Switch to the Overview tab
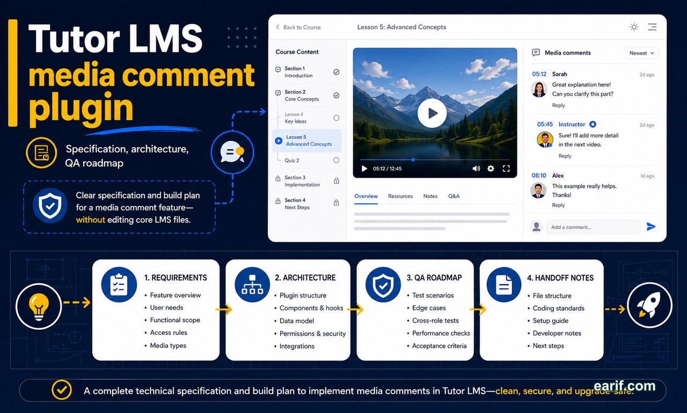The image size is (687, 413). (x=366, y=197)
